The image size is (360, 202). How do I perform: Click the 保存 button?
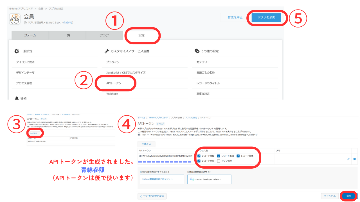[348, 196]
